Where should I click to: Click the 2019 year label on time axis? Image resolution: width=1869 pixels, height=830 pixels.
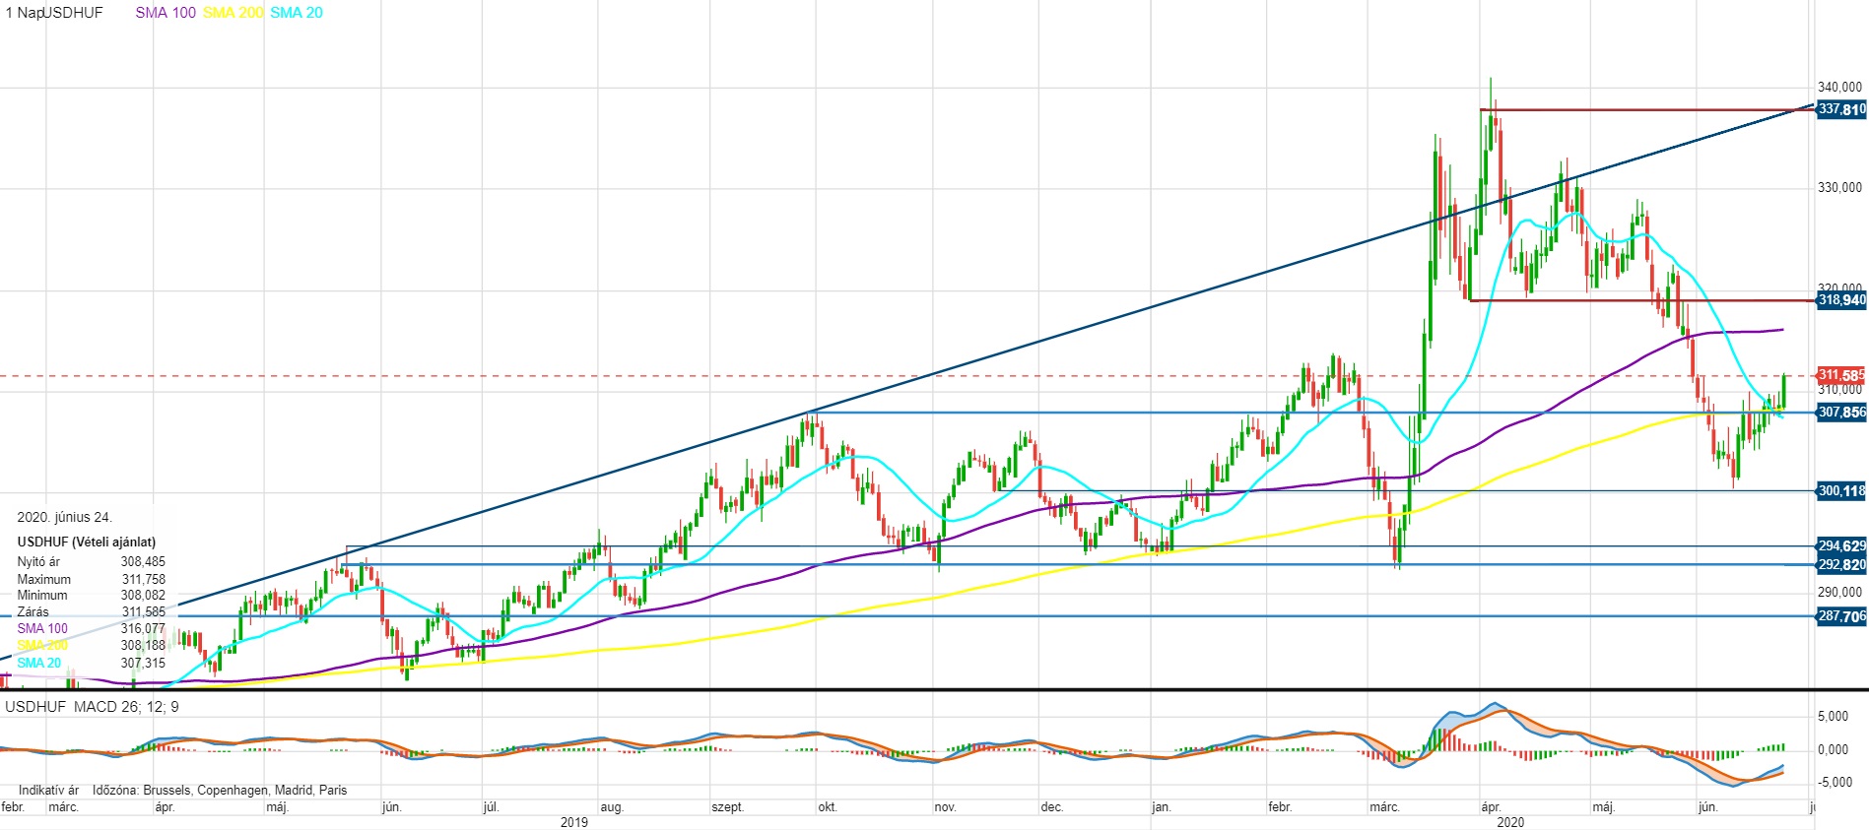click(573, 822)
